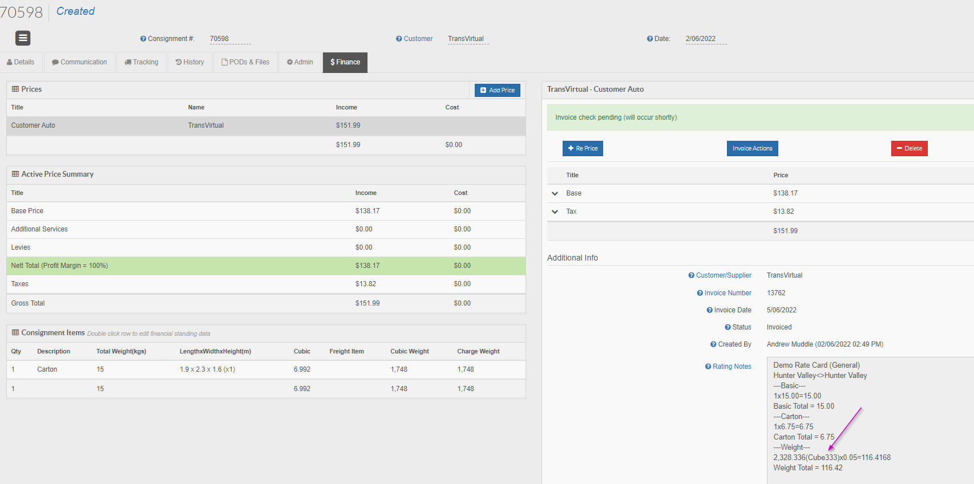Click help icon next to Invoice Number
This screenshot has width=974, height=484.
[700, 293]
